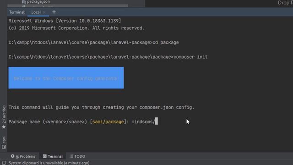
Task: Click the 'cd package' command text
Action: pyautogui.click(x=166, y=43)
